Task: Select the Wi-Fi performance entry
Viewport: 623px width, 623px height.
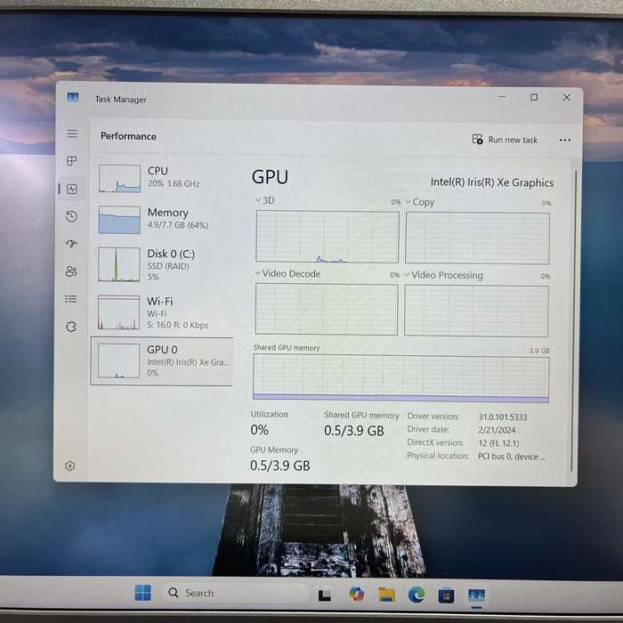Action: [162, 312]
